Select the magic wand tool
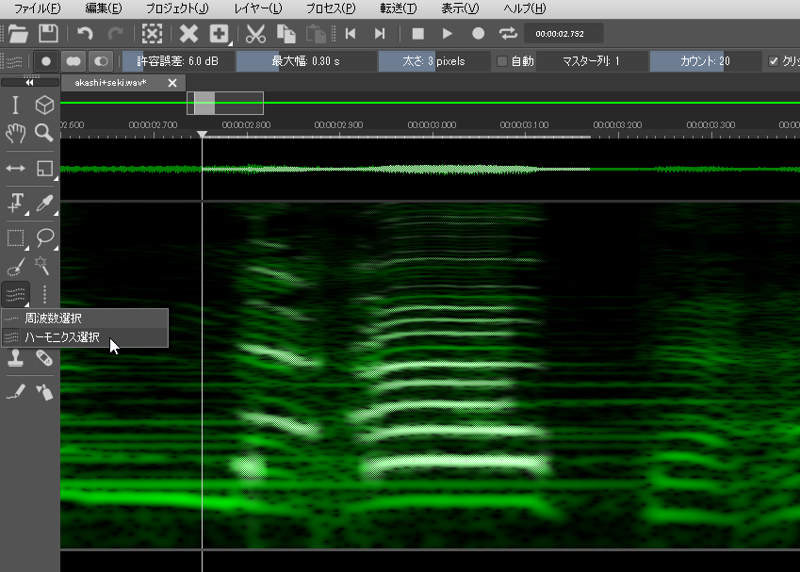The image size is (800, 572). pyautogui.click(x=42, y=266)
